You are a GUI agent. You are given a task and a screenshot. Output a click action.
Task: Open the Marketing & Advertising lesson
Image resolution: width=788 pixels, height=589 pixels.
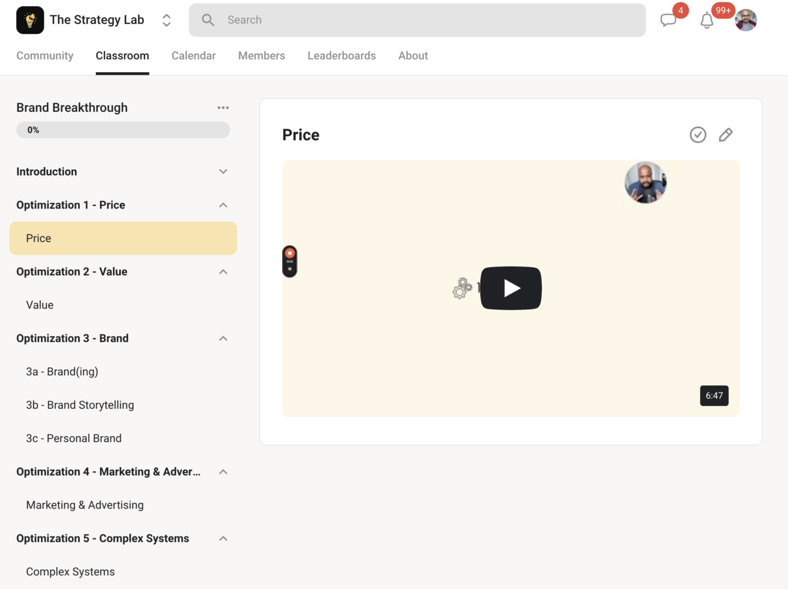coord(85,505)
